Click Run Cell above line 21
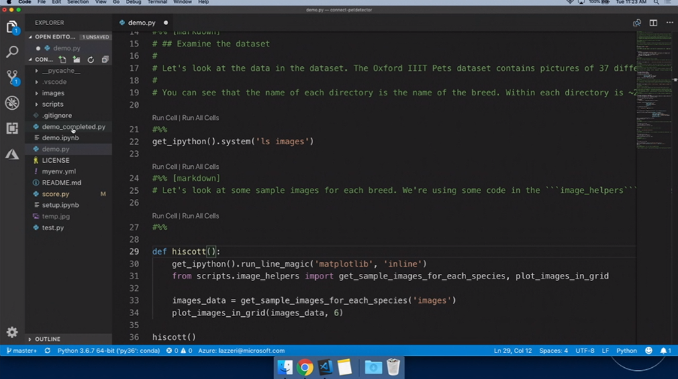Screen dimensions: 678x379 [164, 118]
